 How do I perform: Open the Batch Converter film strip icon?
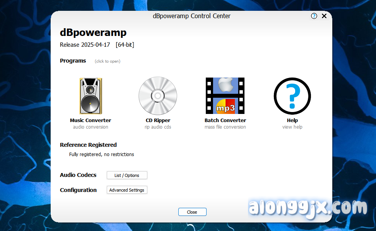coord(225,96)
